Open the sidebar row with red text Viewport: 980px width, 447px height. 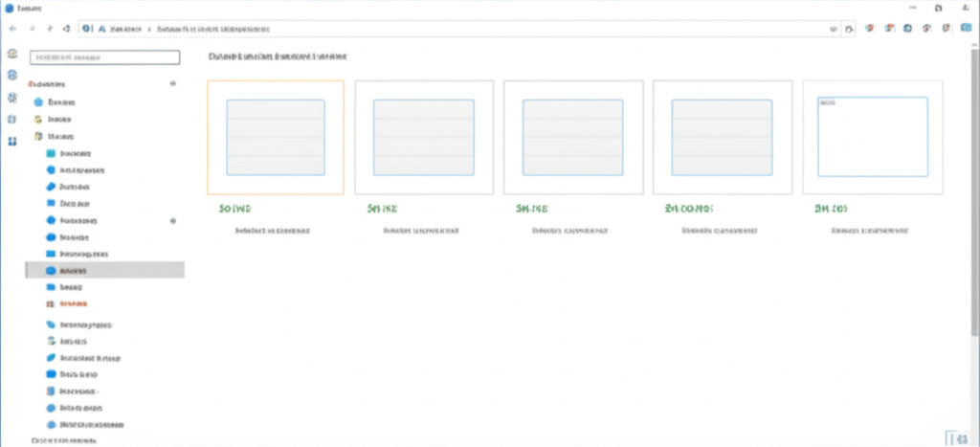tap(73, 303)
